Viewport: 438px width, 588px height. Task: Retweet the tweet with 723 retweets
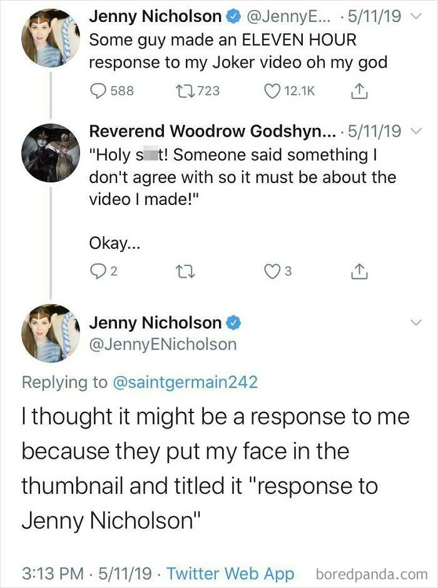click(x=184, y=91)
